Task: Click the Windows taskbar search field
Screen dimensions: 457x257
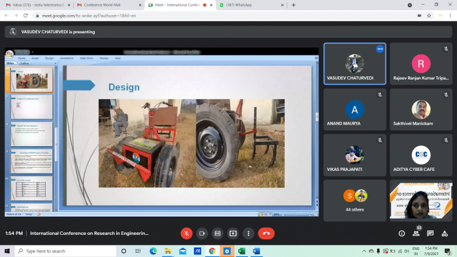Action: 65,251
